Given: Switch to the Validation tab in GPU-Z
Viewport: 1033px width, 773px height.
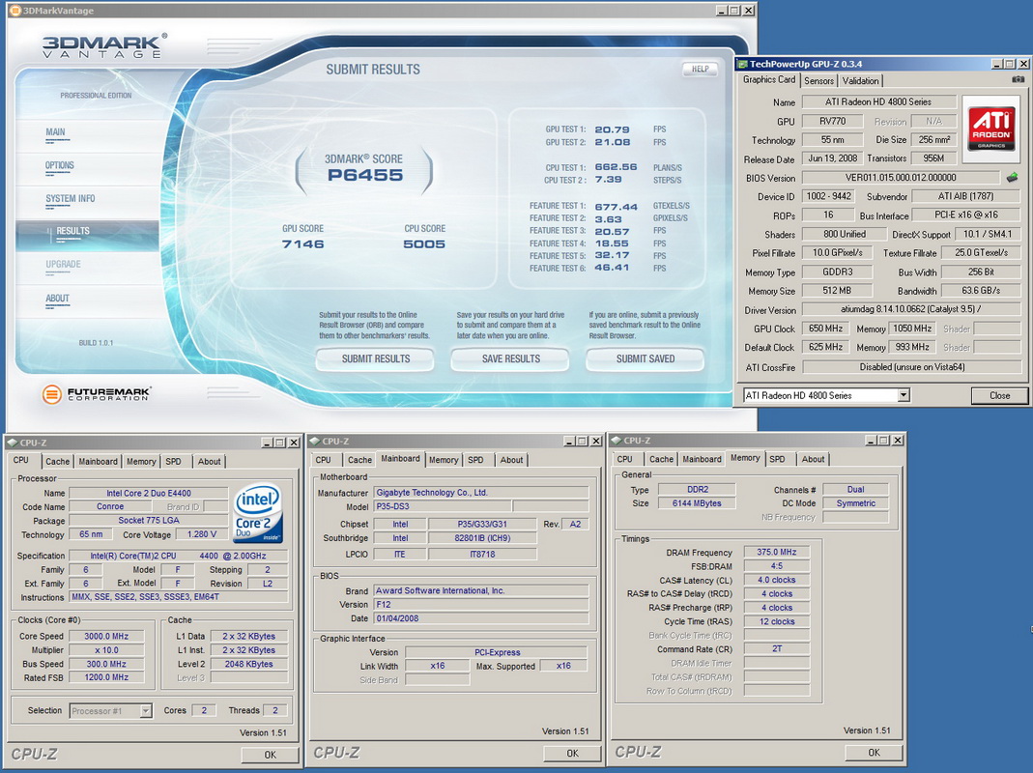Looking at the screenshot, I should click(860, 80).
